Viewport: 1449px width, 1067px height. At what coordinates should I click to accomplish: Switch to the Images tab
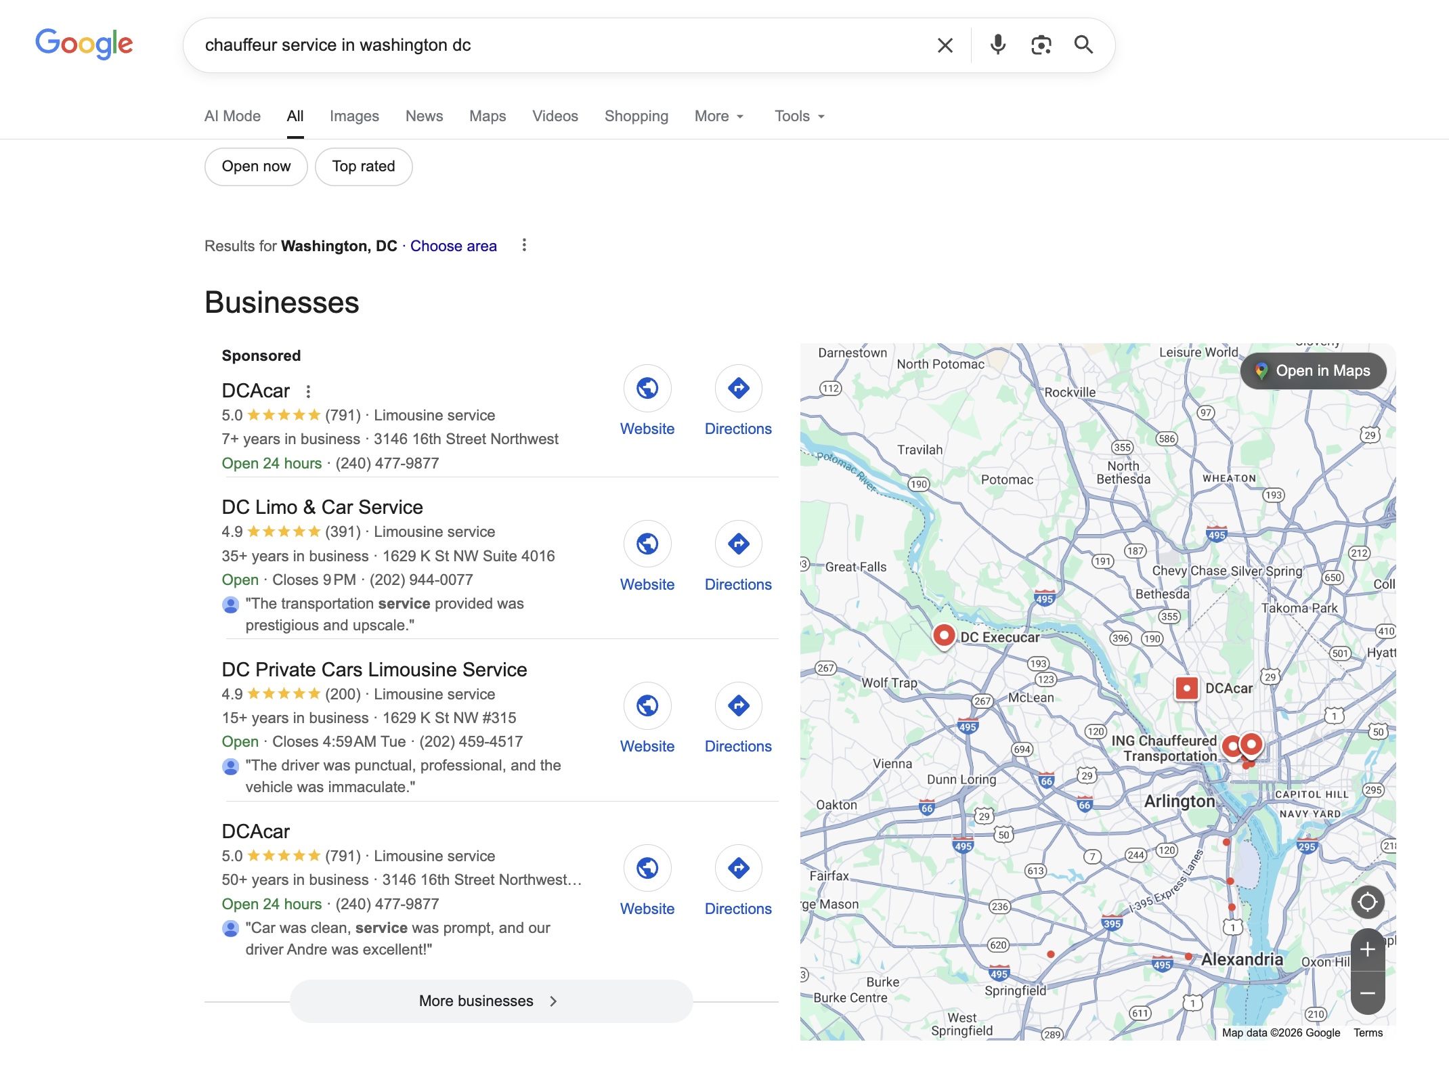pos(354,116)
